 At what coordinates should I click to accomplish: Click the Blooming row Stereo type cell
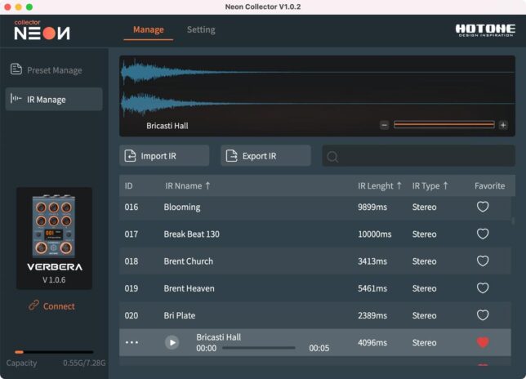coord(424,207)
